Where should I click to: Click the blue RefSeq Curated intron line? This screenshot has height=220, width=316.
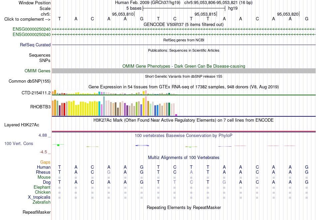pyautogui.click(x=184, y=45)
